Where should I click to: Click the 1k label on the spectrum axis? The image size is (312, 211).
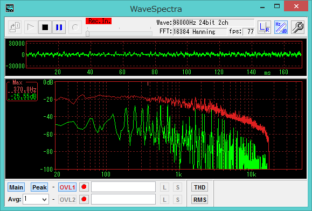pyautogui.click(x=178, y=174)
